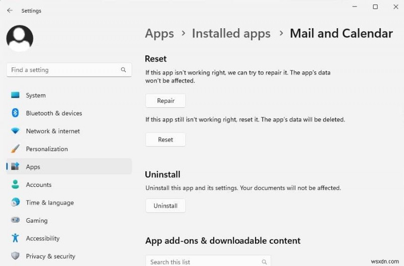404x266 pixels.
Task: Select the Bluetooth icon in sidebar
Action: coord(15,113)
